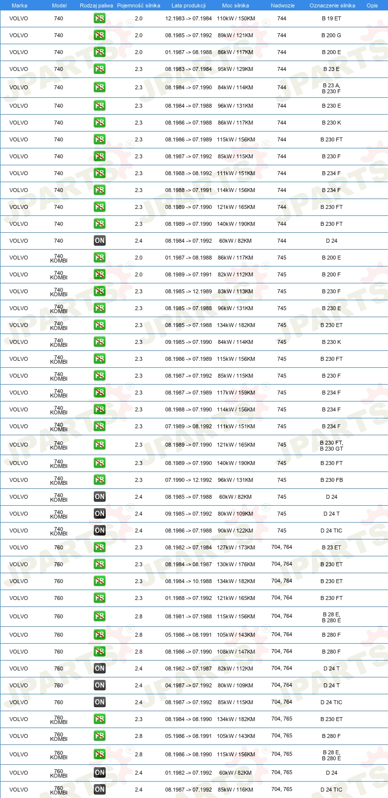
Task: Click petrol icon in the B 23 ET row
Action: (x=100, y=547)
